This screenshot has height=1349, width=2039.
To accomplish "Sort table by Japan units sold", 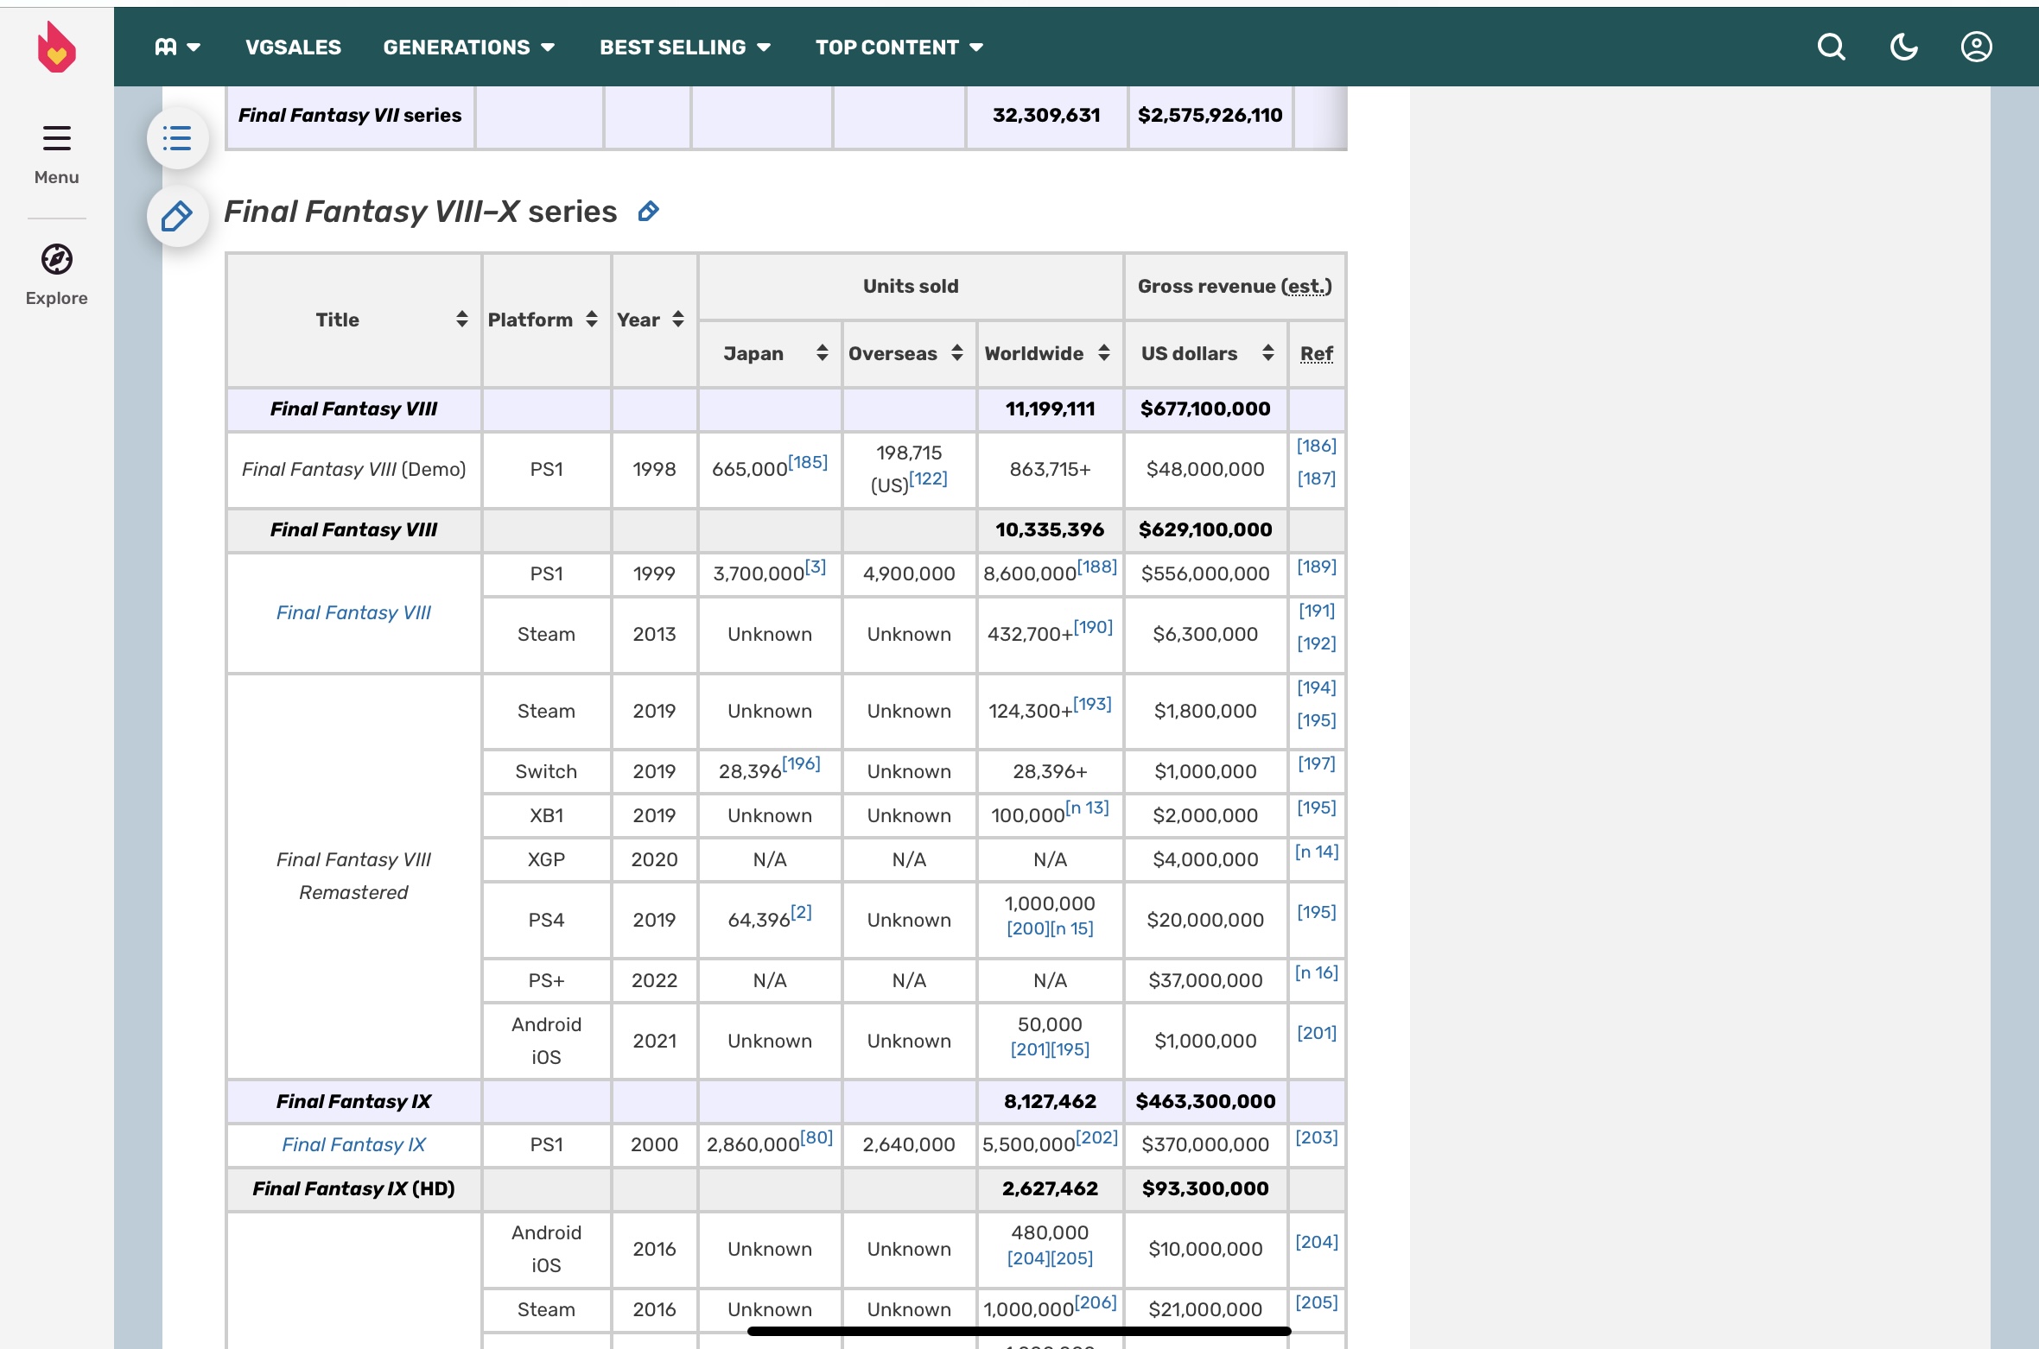I will (823, 353).
